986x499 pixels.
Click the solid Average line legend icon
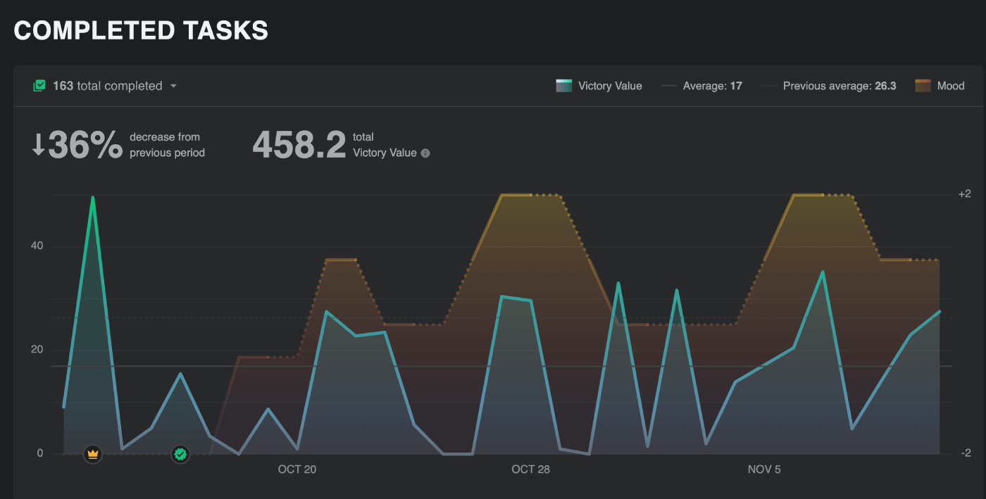(x=668, y=86)
